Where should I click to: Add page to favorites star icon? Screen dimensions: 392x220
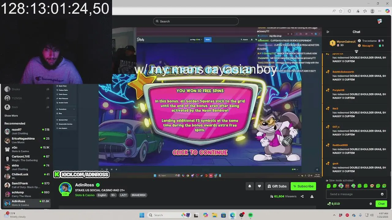click(341, 11)
